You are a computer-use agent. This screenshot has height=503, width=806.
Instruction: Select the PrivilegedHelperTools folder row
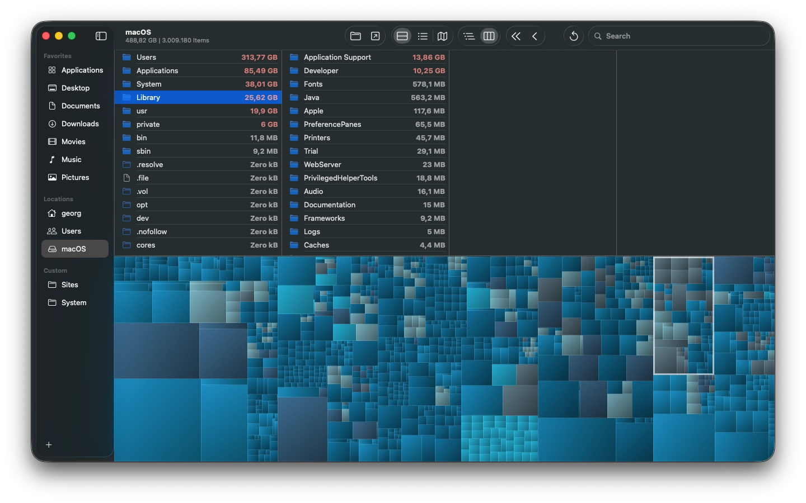coord(366,178)
